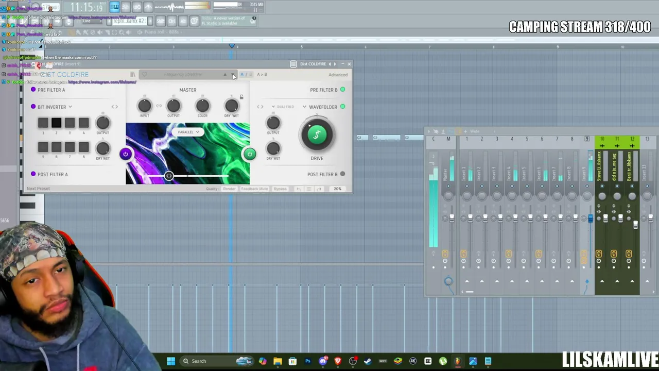Click the A/B mix slider handle
The height and width of the screenshot is (371, 659).
click(x=169, y=176)
